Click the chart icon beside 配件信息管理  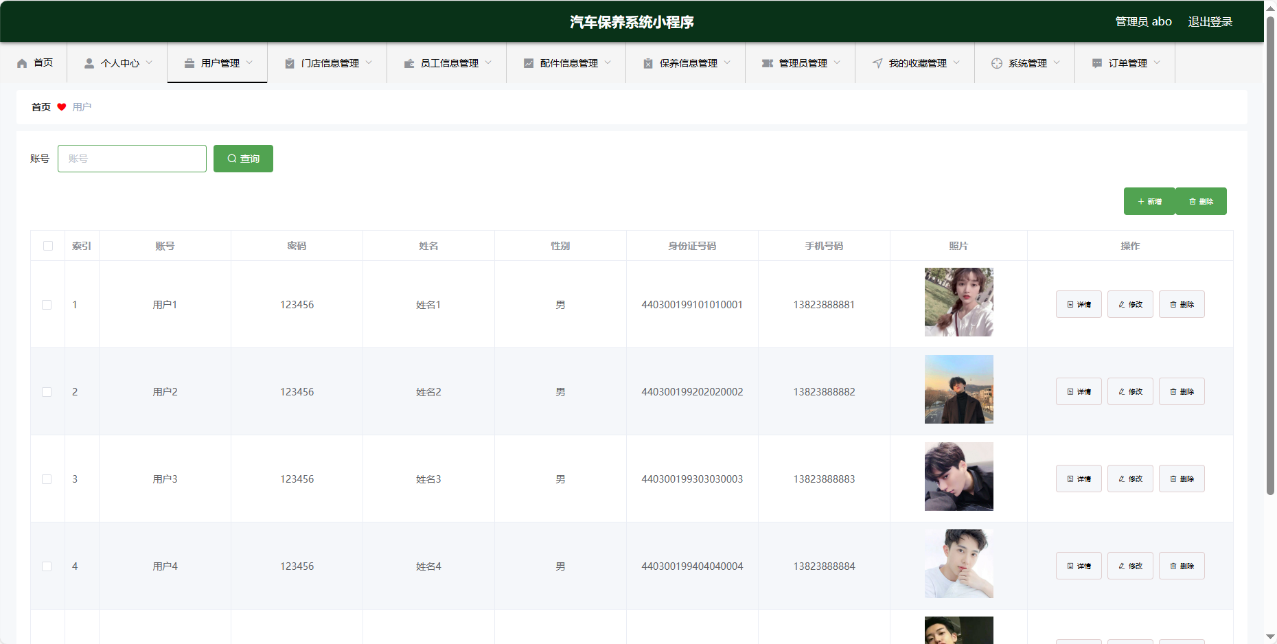pyautogui.click(x=529, y=63)
